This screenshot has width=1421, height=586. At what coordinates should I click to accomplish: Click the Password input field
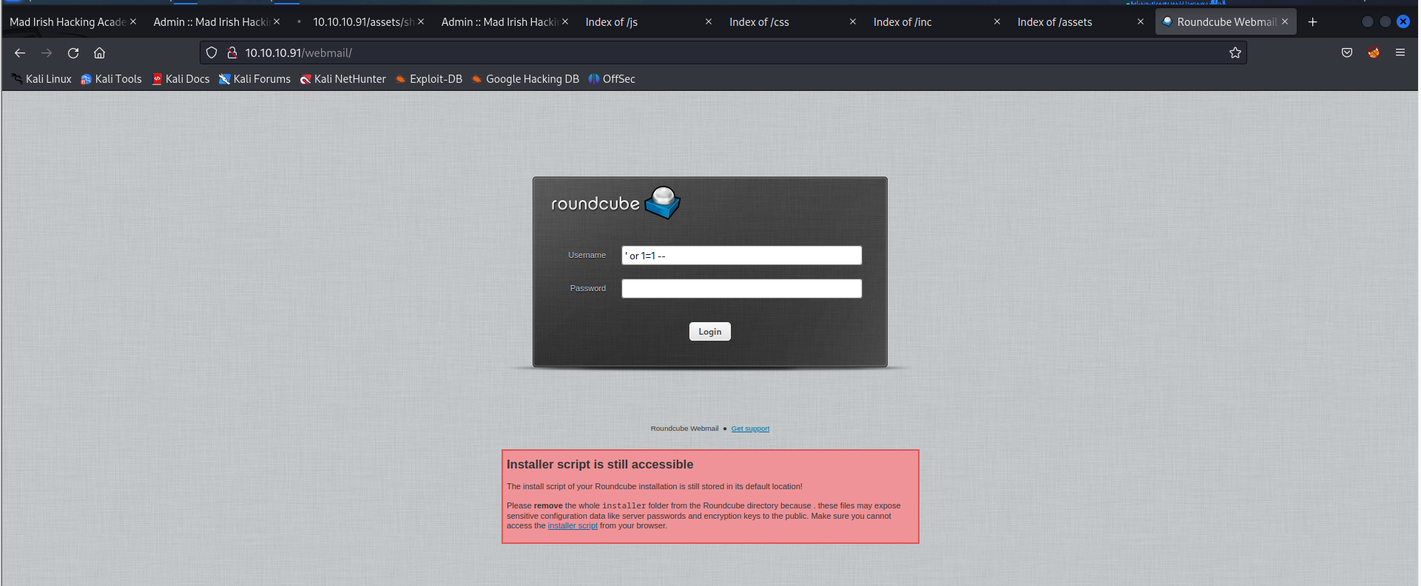[742, 289]
